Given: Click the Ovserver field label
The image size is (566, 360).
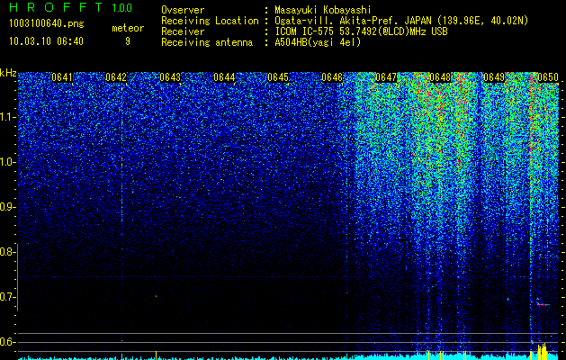Looking at the screenshot, I should click(183, 10).
